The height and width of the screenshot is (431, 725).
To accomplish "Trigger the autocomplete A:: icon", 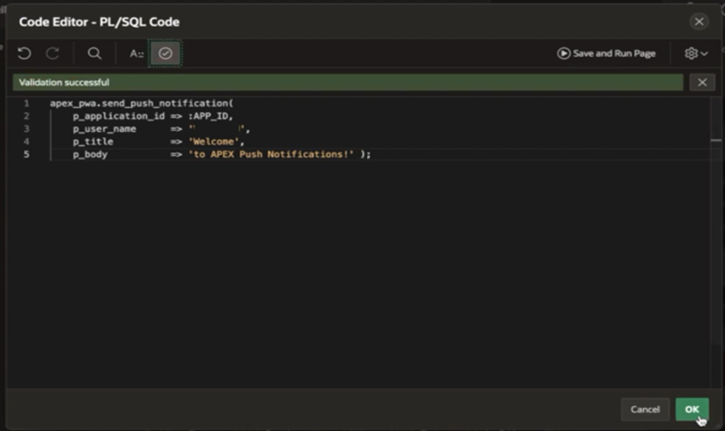I will click(137, 54).
